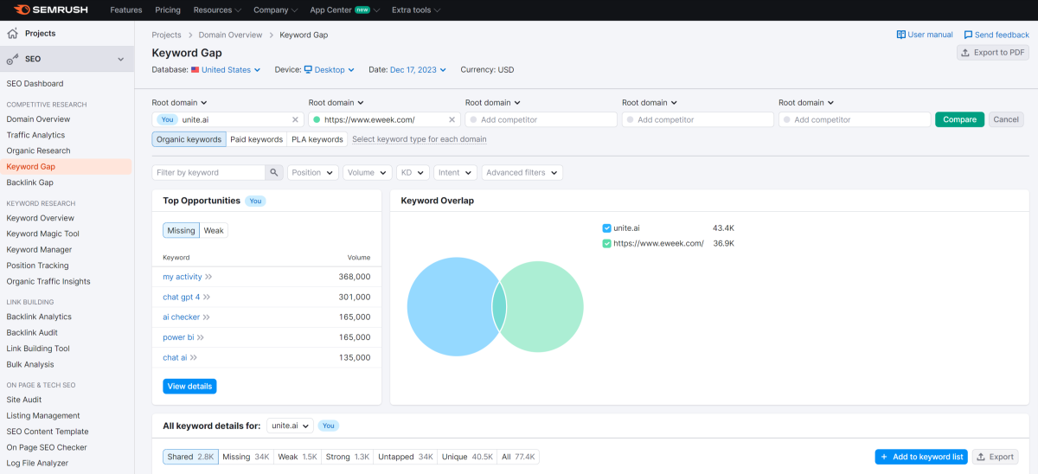
Task: Switch to the All 77.4K tab
Action: (518, 457)
